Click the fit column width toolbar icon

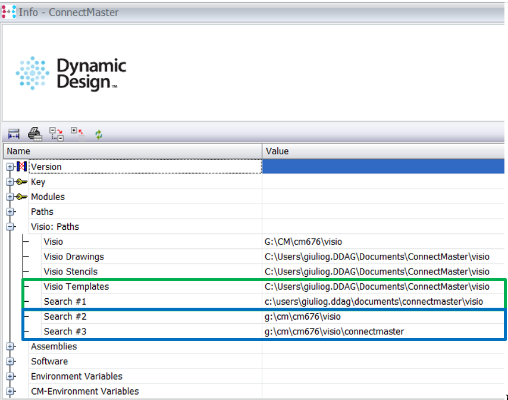(14, 134)
